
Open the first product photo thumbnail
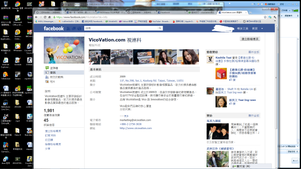coord(99,57)
